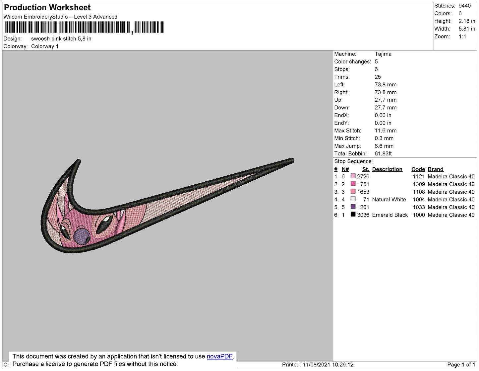Click the 'Page 1 of 1' footer text
The image size is (479, 371).
pos(461,365)
